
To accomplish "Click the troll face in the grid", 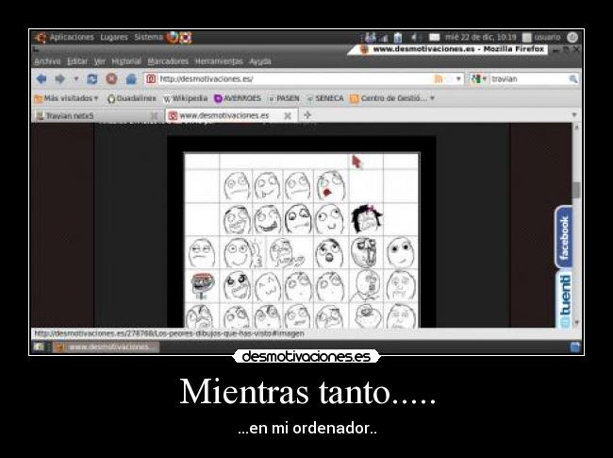I will 203,286.
